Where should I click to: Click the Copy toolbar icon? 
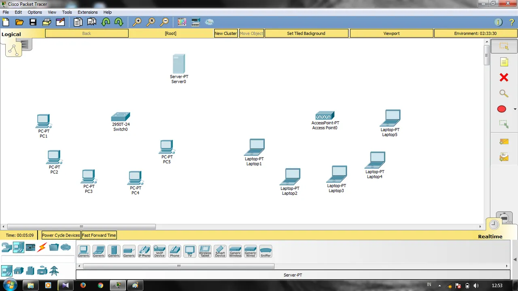[x=78, y=22]
